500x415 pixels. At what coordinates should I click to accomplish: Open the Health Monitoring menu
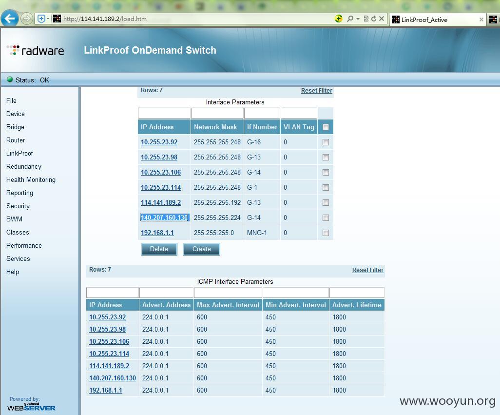pos(31,179)
